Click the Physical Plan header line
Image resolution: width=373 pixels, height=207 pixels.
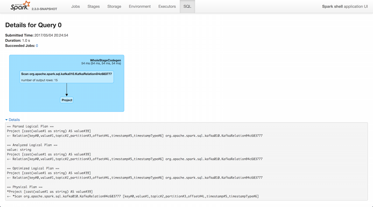pos(25,187)
